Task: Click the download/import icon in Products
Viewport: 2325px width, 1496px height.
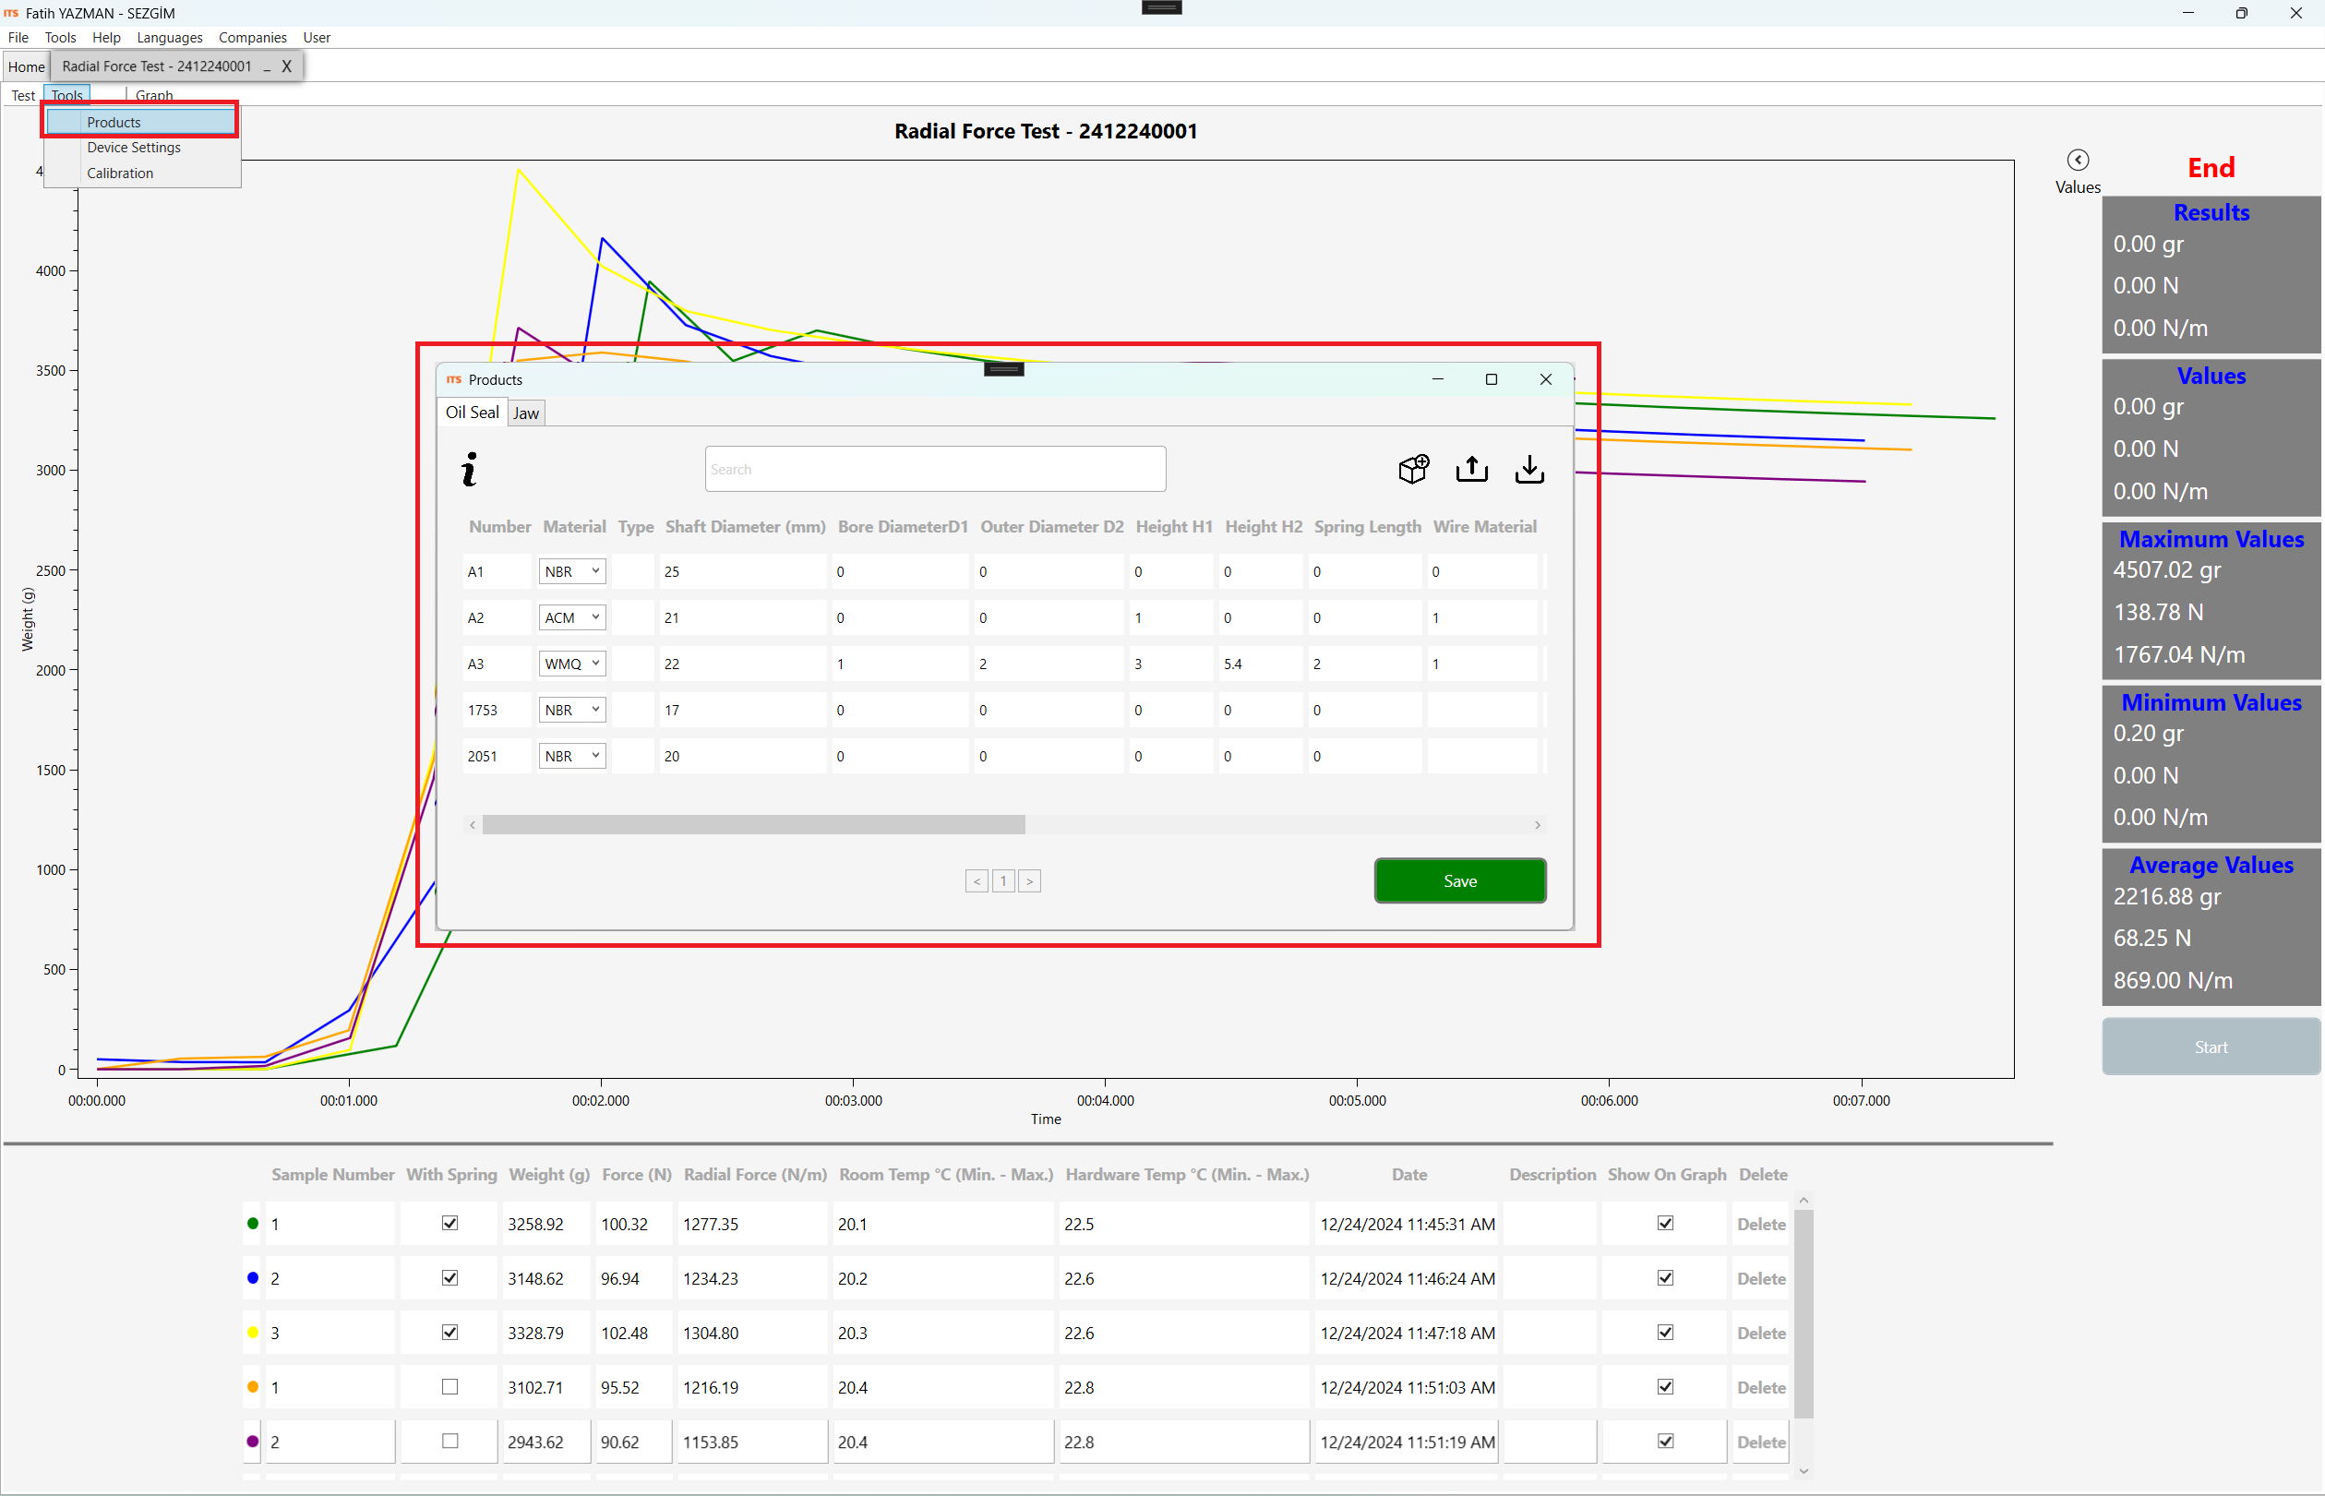Action: pyautogui.click(x=1529, y=469)
